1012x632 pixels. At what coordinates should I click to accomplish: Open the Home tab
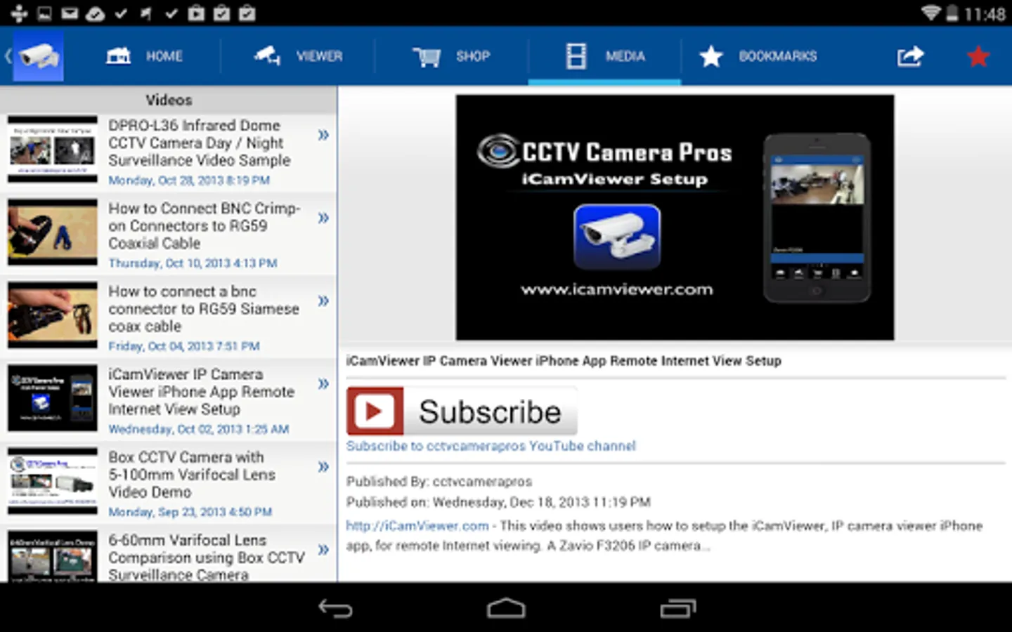click(144, 56)
